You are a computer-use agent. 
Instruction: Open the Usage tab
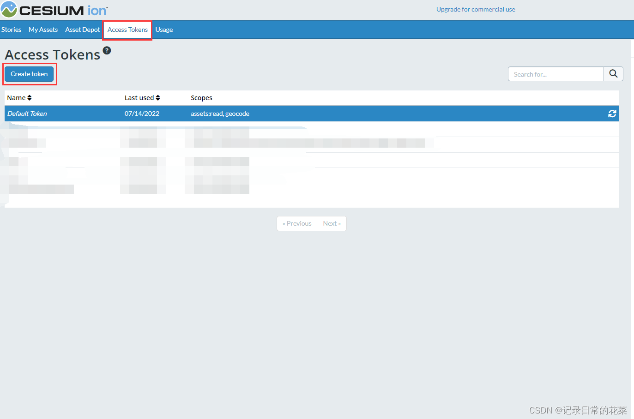tap(164, 30)
